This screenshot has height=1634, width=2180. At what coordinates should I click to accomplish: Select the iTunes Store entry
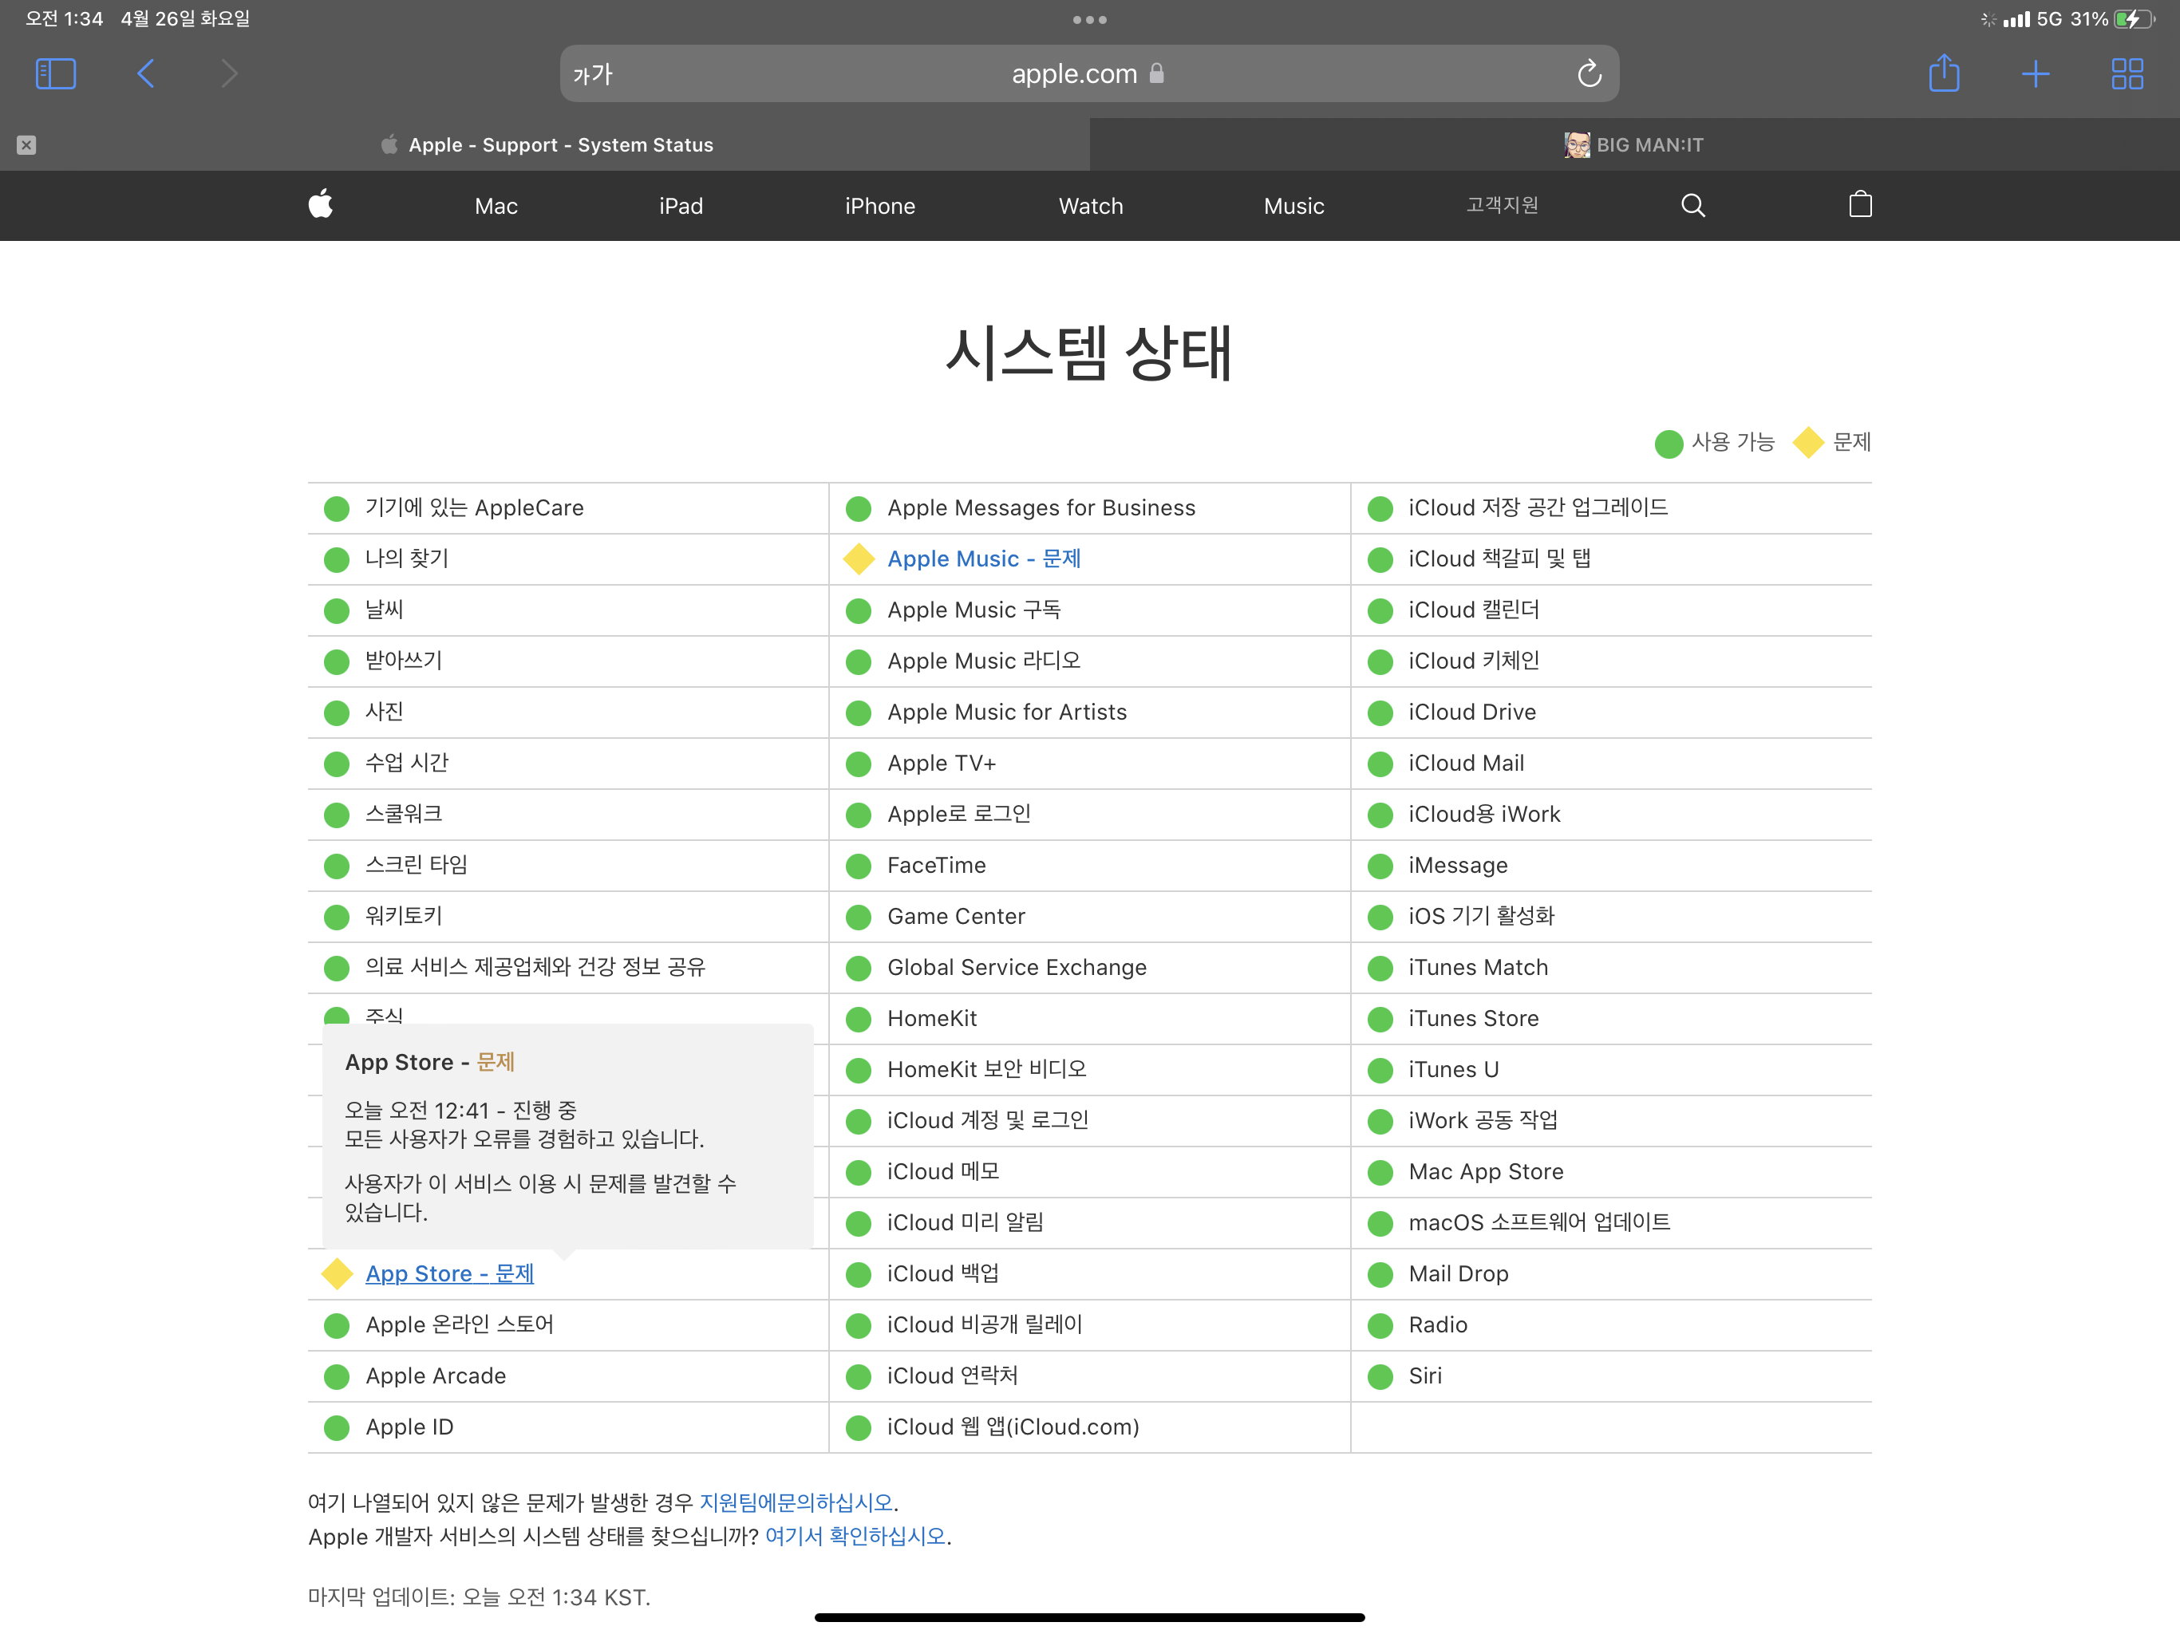1611,1018
